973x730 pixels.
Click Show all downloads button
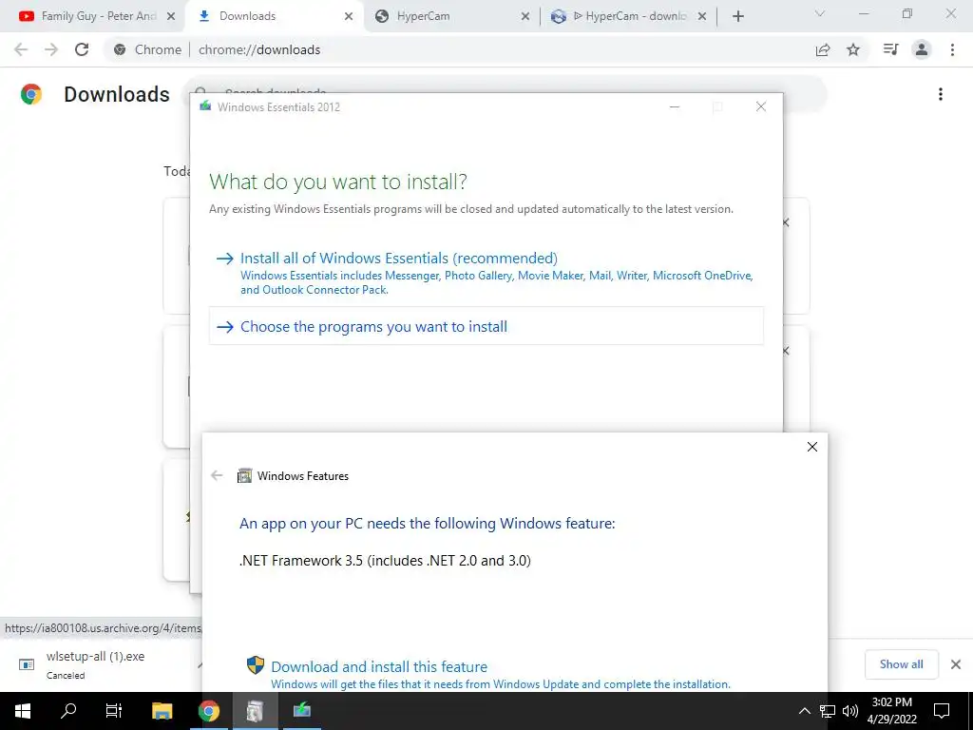click(901, 664)
